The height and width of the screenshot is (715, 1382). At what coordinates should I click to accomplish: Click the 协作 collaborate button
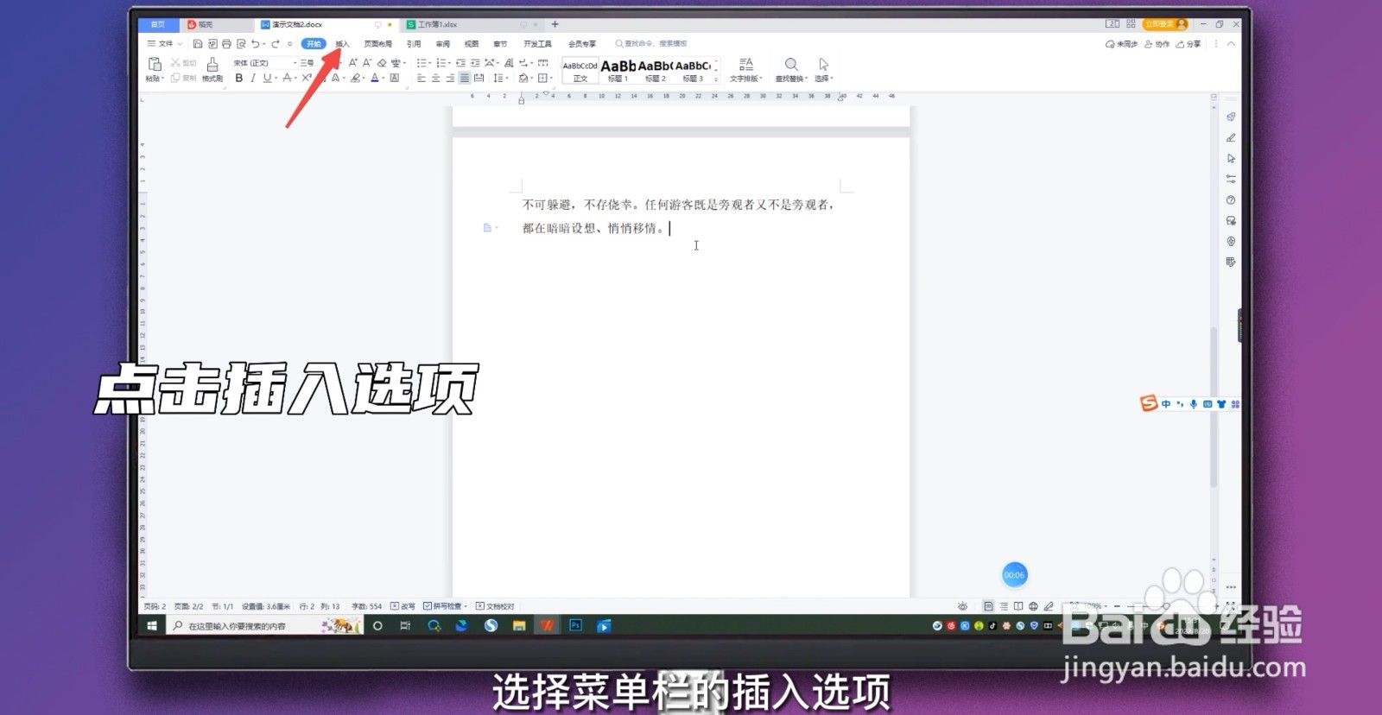pyautogui.click(x=1157, y=44)
